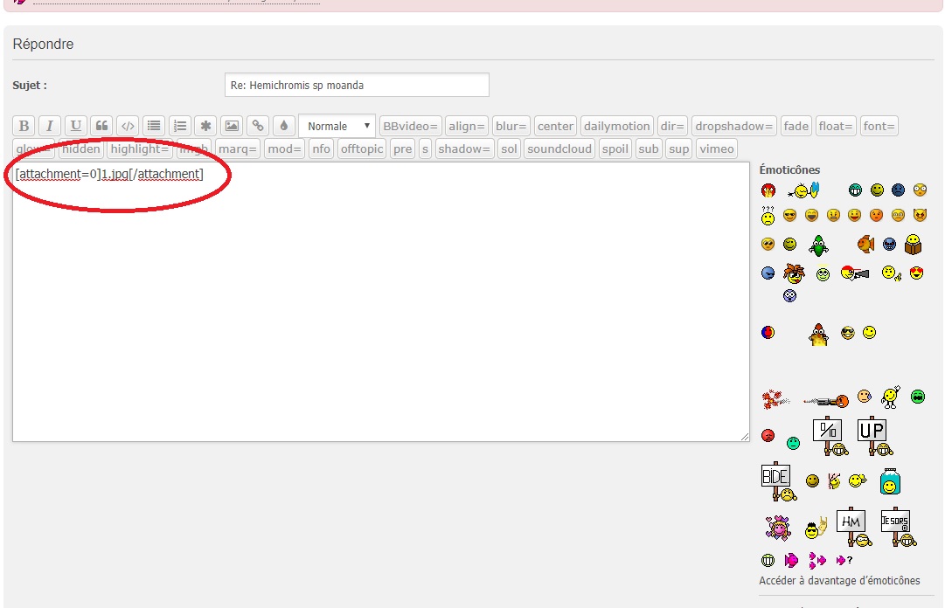This screenshot has width=945, height=608.
Task: Insert the BBvideo= tag
Action: pyautogui.click(x=410, y=126)
